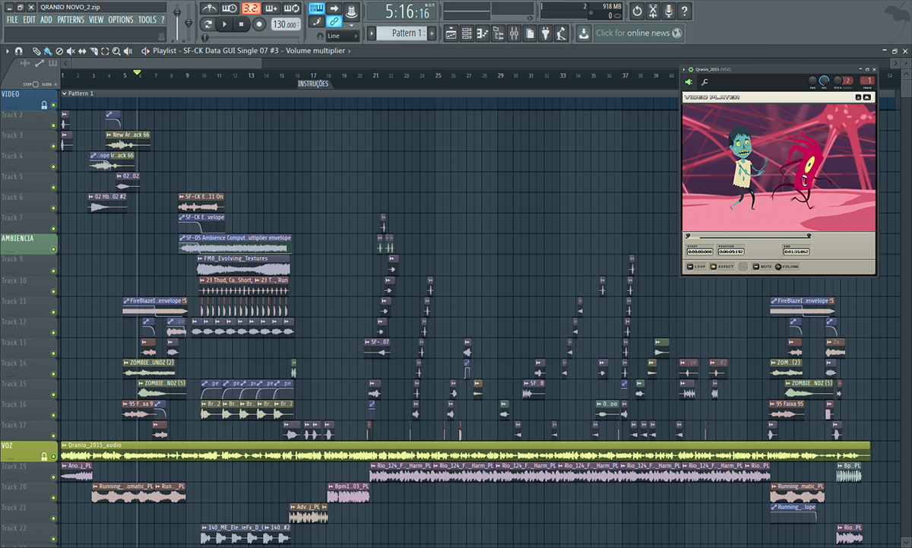Toggle note/clip grouping link icon

point(334,21)
